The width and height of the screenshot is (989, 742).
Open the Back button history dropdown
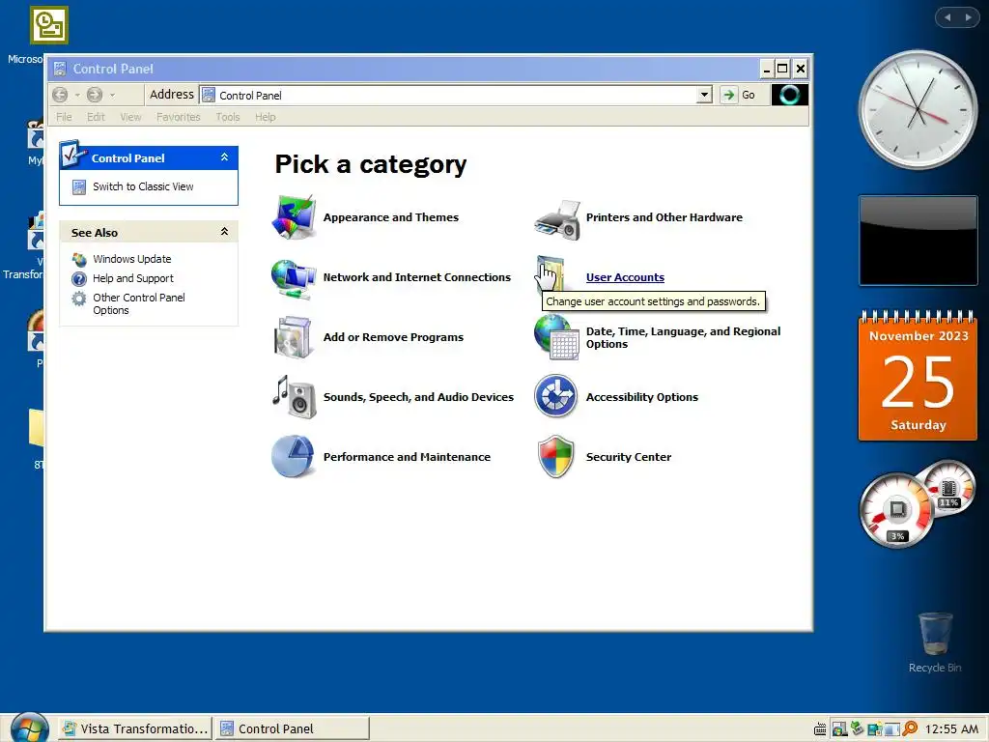pos(77,95)
